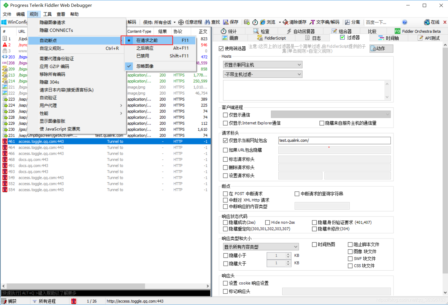The width and height of the screenshot is (448, 305).
Task: Click the camera screenshot toolbar icon
Action: [x=247, y=22]
